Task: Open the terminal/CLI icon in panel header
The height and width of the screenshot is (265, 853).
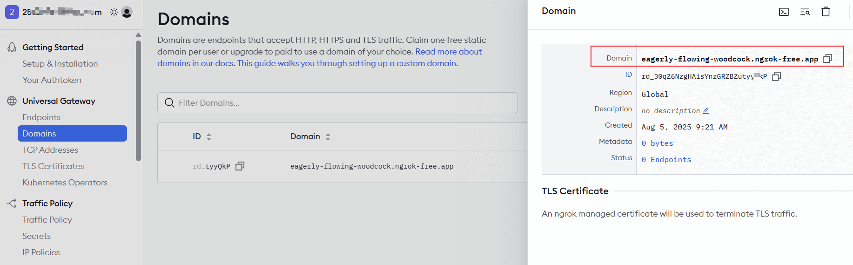Action: click(784, 12)
